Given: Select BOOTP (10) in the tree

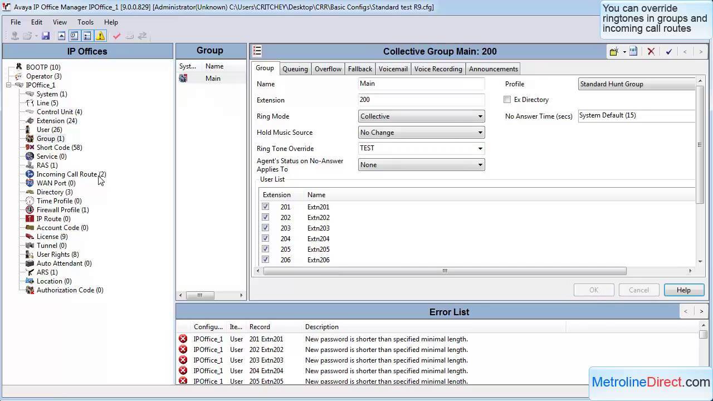Looking at the screenshot, I should click(43, 67).
